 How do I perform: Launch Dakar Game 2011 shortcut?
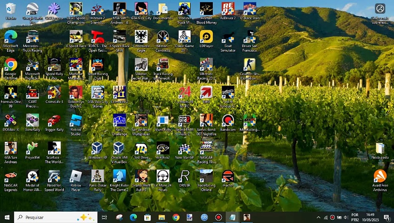[184, 41]
